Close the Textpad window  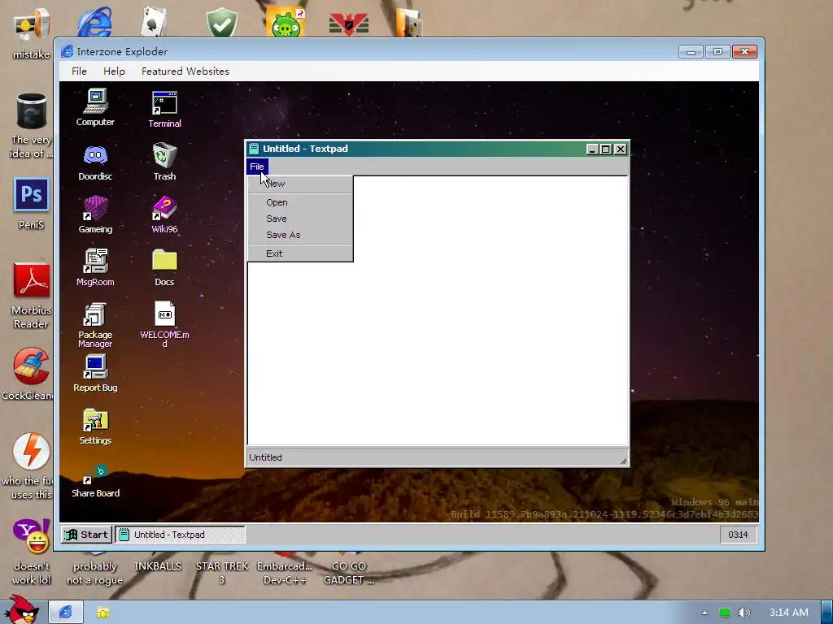pyautogui.click(x=620, y=149)
